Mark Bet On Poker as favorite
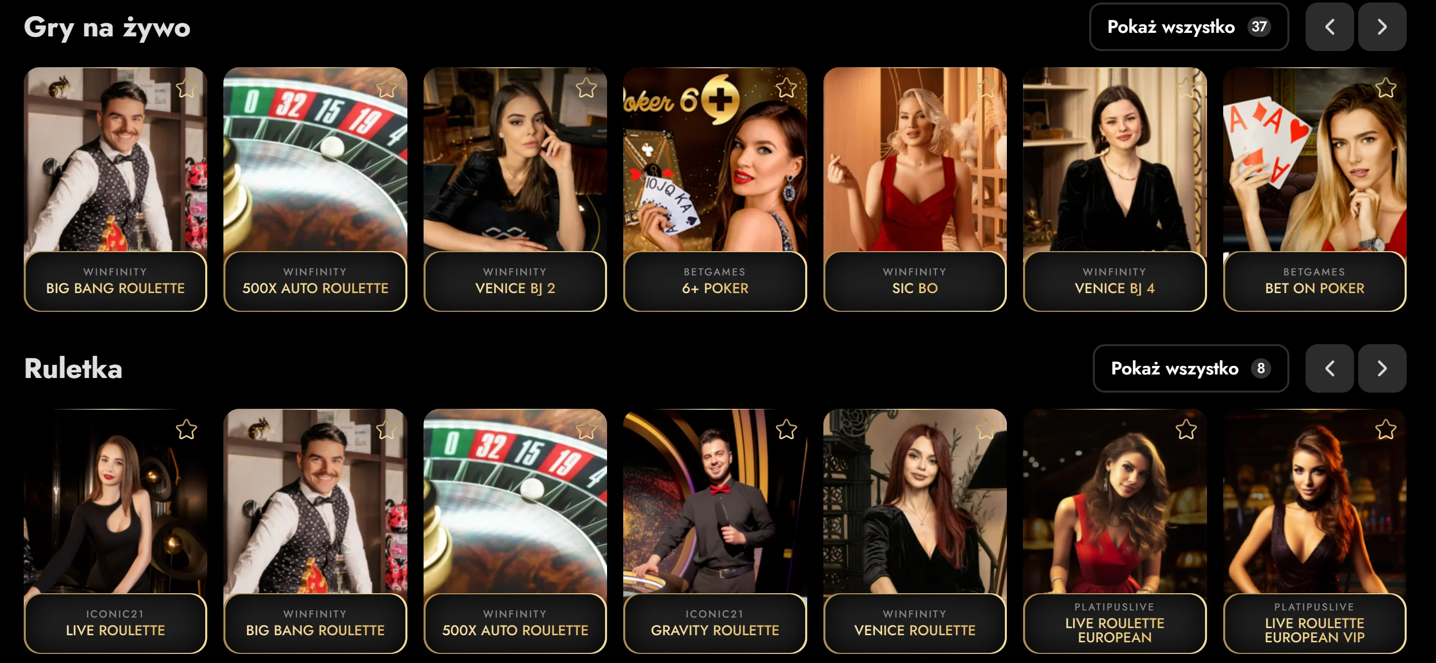The height and width of the screenshot is (663, 1436). pos(1385,88)
